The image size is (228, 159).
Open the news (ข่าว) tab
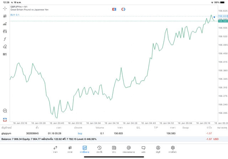[114, 149]
